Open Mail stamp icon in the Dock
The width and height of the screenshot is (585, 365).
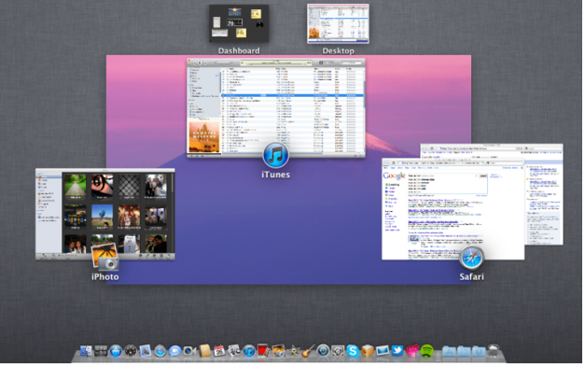coord(146,351)
